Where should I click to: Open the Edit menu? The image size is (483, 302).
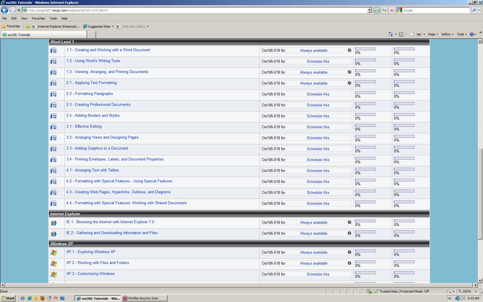pyautogui.click(x=14, y=18)
